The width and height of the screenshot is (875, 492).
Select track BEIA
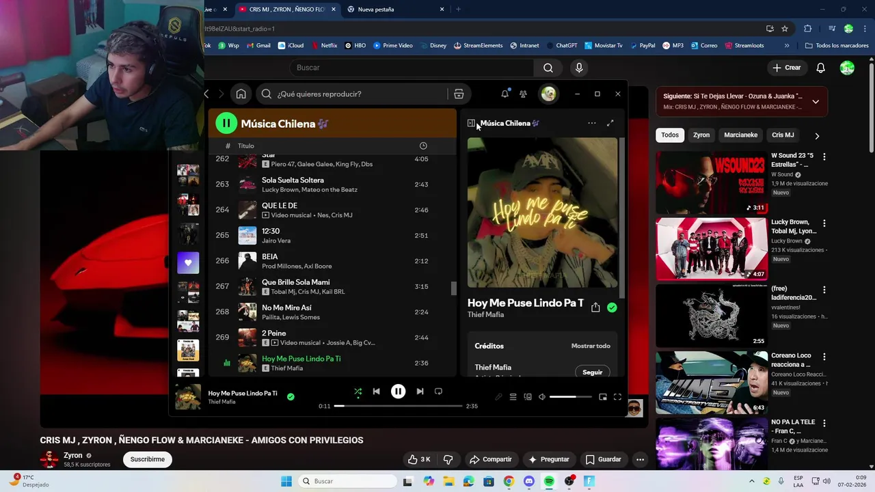tap(332, 261)
